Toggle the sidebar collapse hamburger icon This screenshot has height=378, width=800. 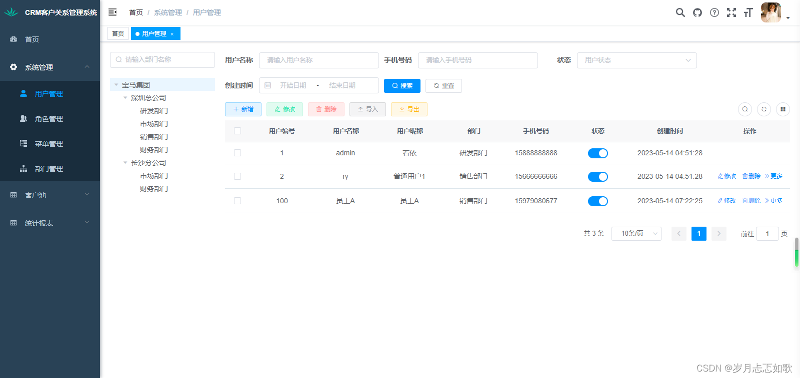112,12
